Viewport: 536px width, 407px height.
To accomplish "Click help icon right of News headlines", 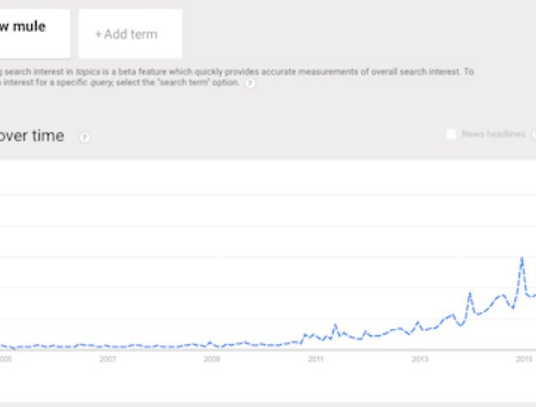I will 533,134.
